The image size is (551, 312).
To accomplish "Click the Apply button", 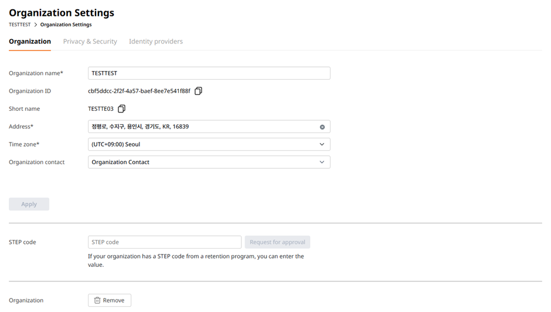I will coord(29,204).
